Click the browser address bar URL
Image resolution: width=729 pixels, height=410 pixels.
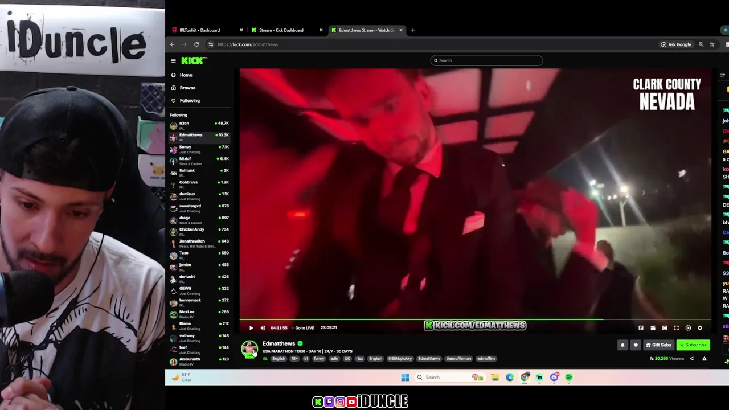[248, 44]
